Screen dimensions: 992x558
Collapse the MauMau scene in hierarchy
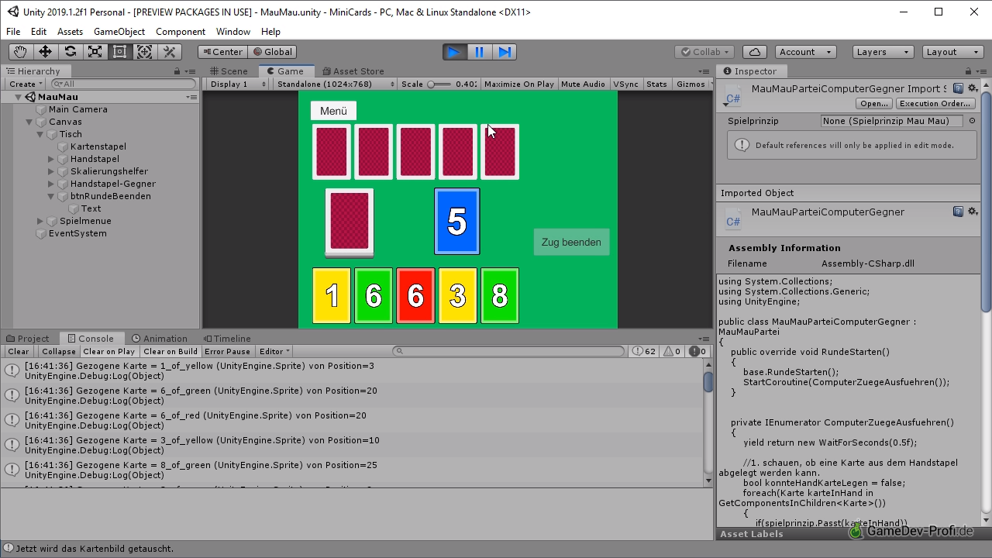pyautogui.click(x=19, y=97)
